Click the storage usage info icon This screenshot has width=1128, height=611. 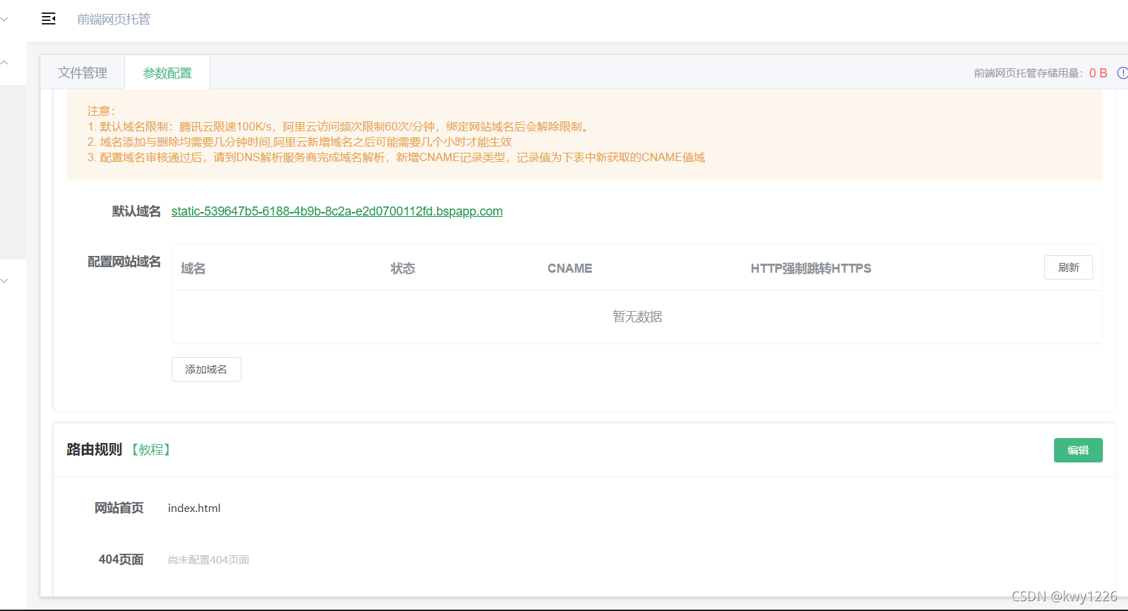[1122, 73]
